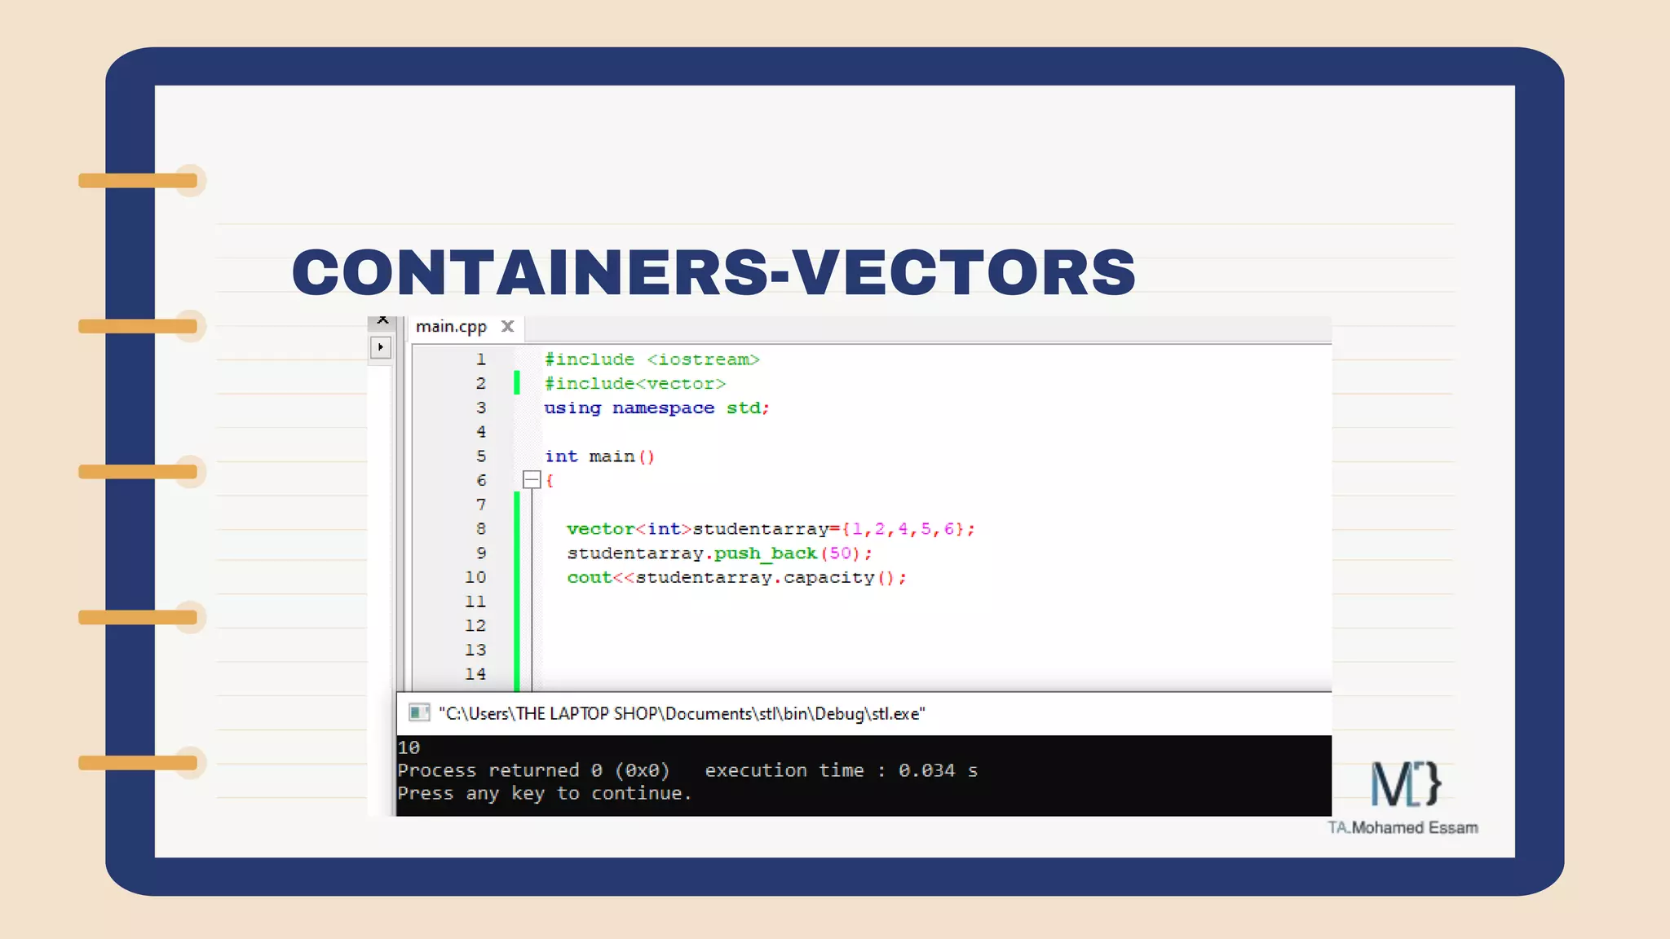The width and height of the screenshot is (1670, 939).
Task: Click the '#include<vector>' line
Action: tap(635, 383)
